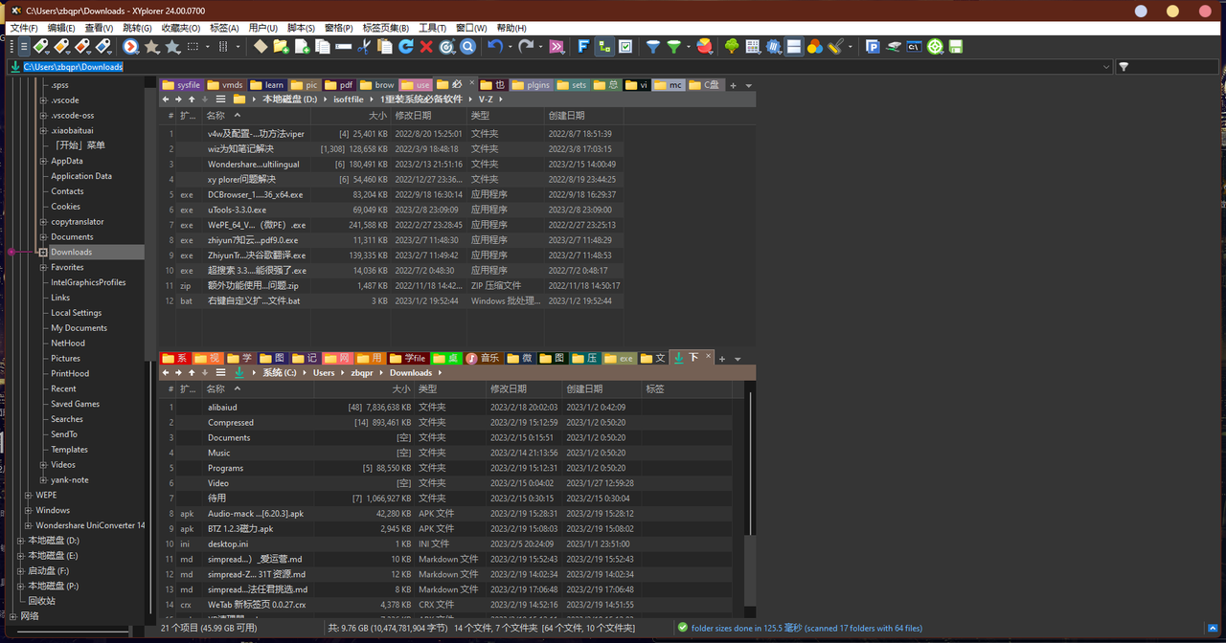
Task: Click the Undo arrow icon
Action: click(494, 46)
